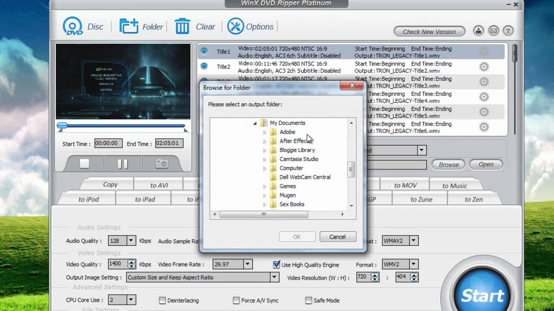Open Audio Quality dropdown
Viewport: 554px width, 311px height.
tap(131, 241)
